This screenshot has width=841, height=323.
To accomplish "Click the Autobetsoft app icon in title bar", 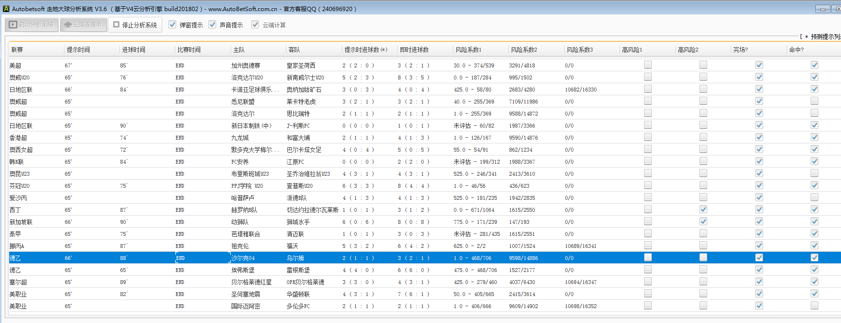I will 6,9.
